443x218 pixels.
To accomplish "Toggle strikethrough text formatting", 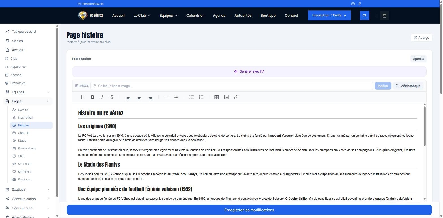I will pos(112,97).
